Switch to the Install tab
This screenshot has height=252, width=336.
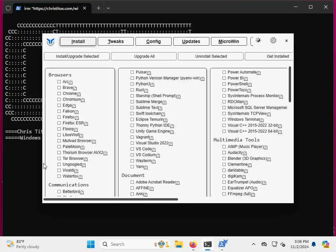(x=78, y=41)
